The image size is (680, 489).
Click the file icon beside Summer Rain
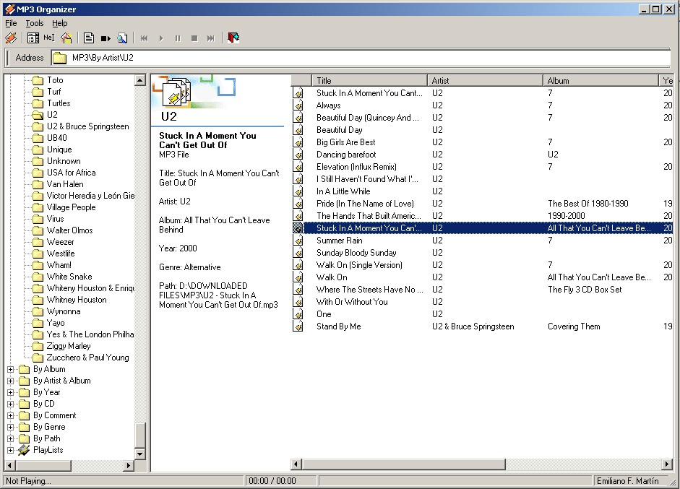pyautogui.click(x=298, y=240)
